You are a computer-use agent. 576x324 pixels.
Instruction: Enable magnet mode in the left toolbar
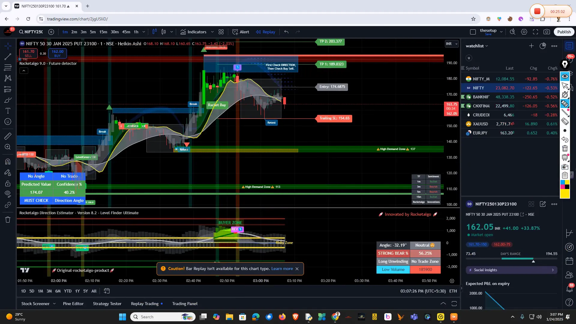tap(8, 162)
